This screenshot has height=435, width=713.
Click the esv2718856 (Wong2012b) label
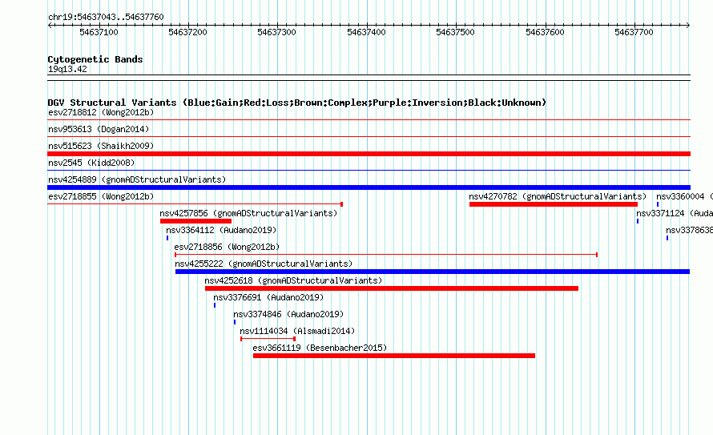[x=227, y=247]
